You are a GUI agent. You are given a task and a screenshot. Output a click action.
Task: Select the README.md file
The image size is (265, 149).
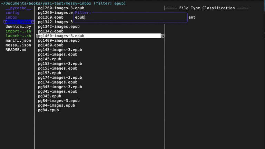click(x=16, y=50)
